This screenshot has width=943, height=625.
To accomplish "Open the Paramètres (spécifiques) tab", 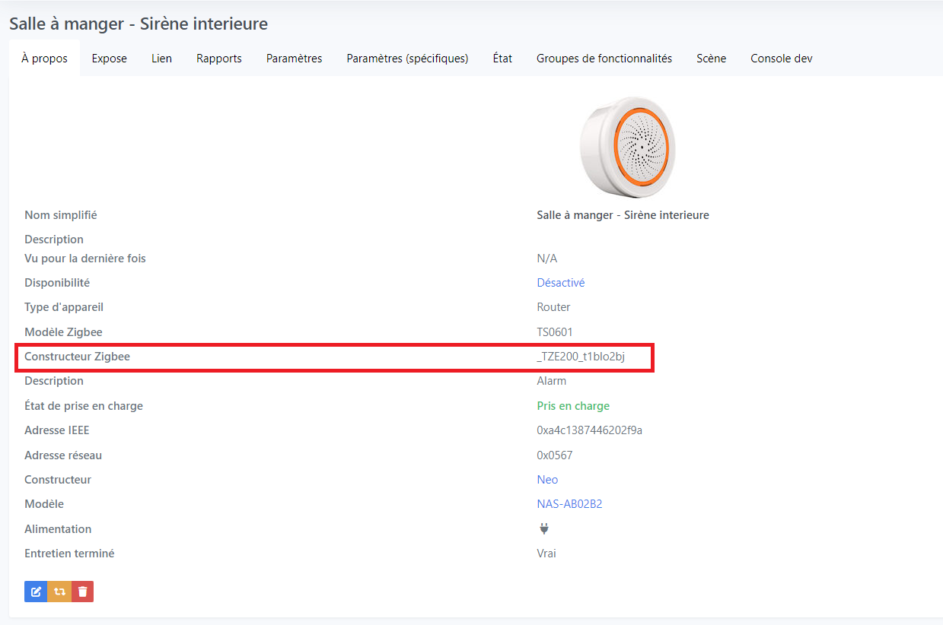I will [x=407, y=59].
